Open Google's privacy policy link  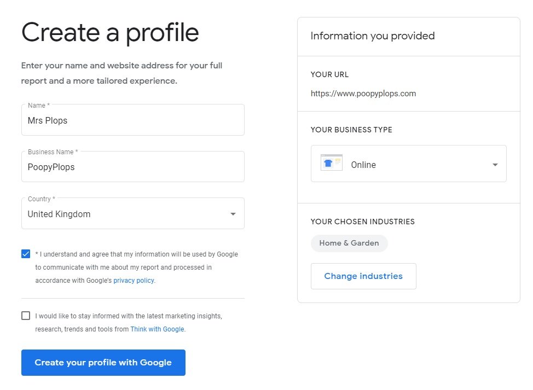134,281
